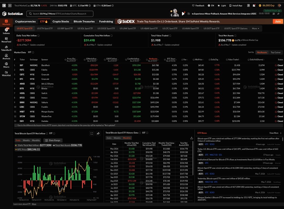The height and width of the screenshot is (209, 284).
Task: Select Weekly in history data table
Action: click(117, 138)
